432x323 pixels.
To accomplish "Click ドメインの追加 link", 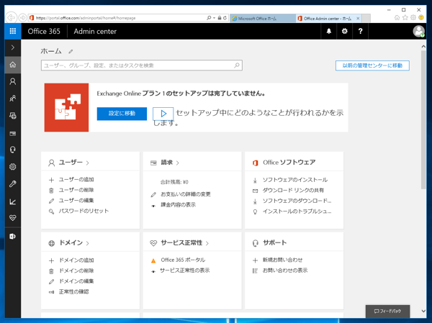I will coord(76,260).
